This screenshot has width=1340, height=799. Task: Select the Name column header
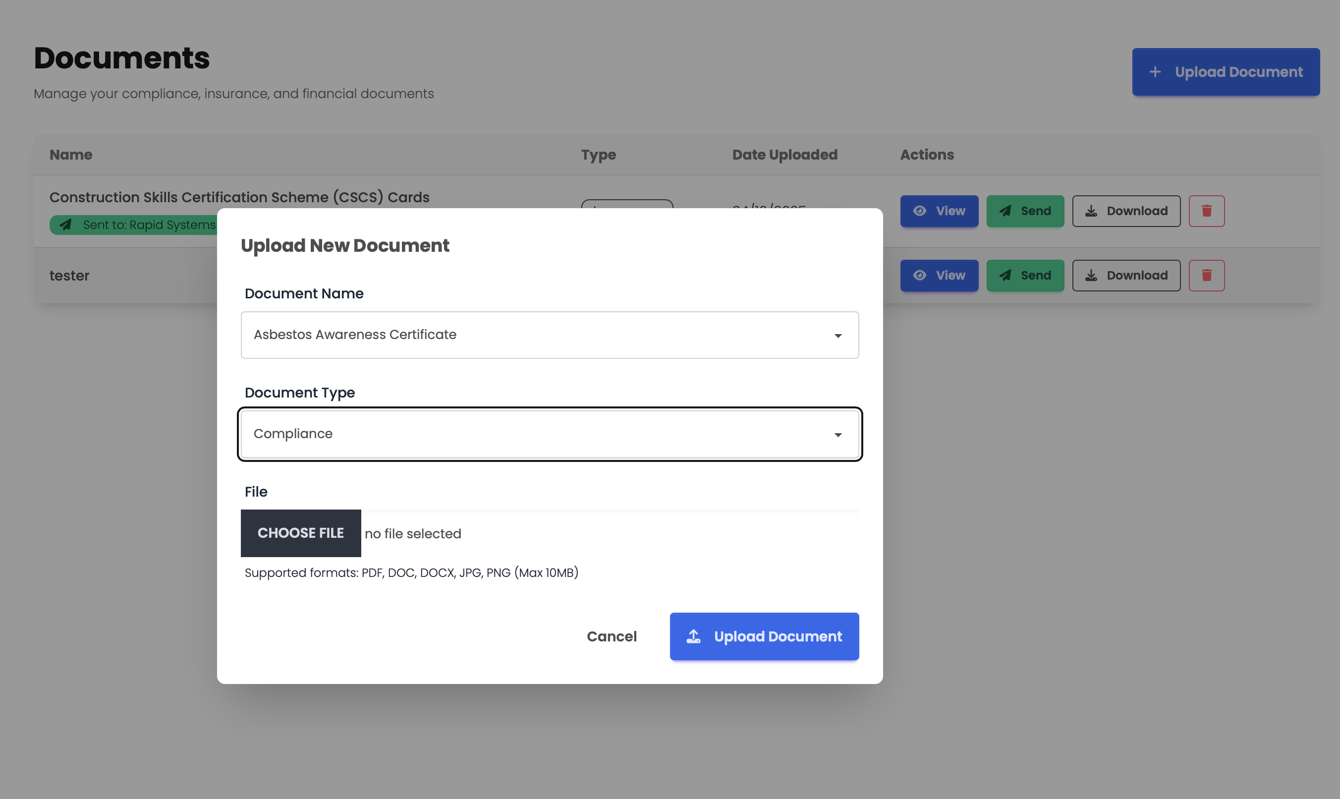coord(70,155)
